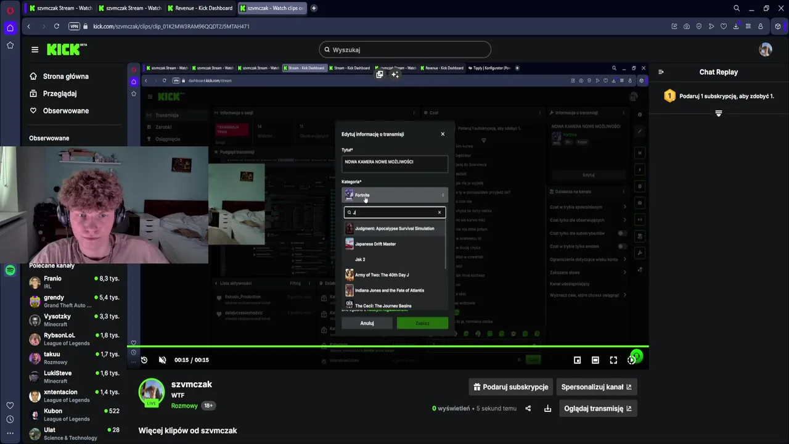Collapse the Chat Replay panel

pyautogui.click(x=661, y=72)
